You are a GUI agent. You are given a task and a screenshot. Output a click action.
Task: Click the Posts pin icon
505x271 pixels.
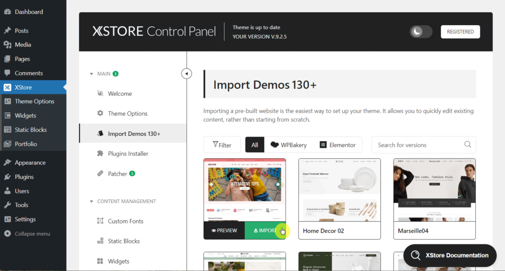[7, 30]
